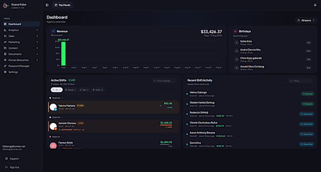Click Arnold Oloo Ochieng's avatar initial
321x172 pixels.
237,68
